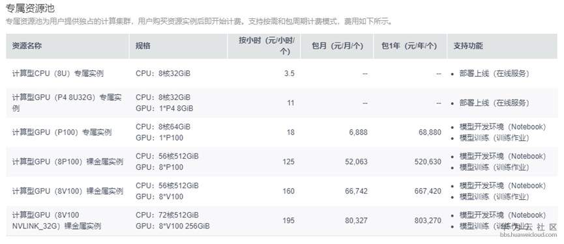Select 模型训练（训练作业）in the P100 专属实例 row
This screenshot has width=564, height=244.
point(494,138)
